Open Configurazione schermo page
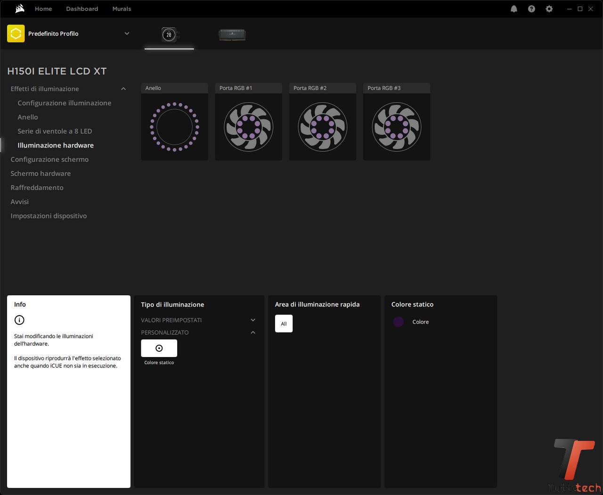Screen dimensions: 603x495 pos(49,159)
